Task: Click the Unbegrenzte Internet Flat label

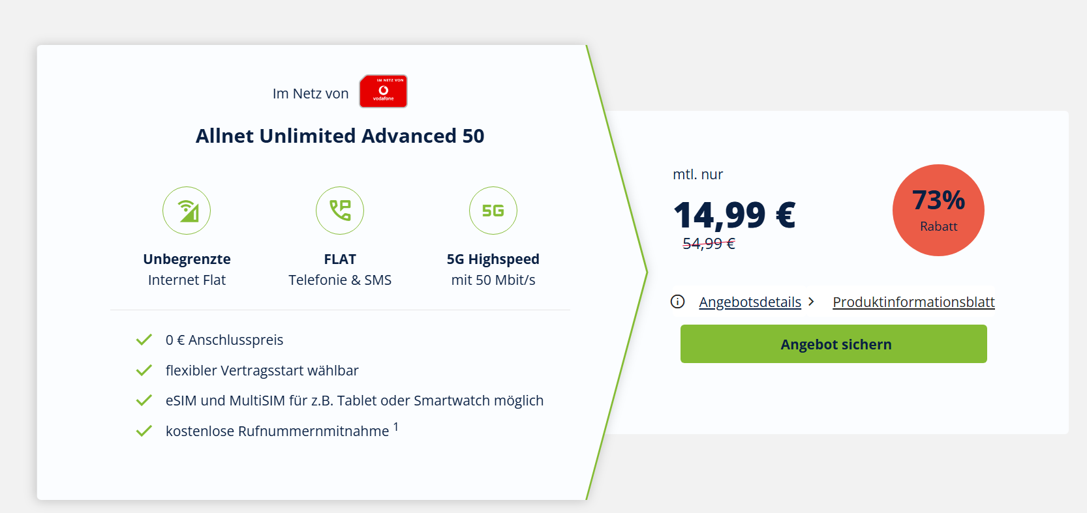Action: click(x=187, y=269)
